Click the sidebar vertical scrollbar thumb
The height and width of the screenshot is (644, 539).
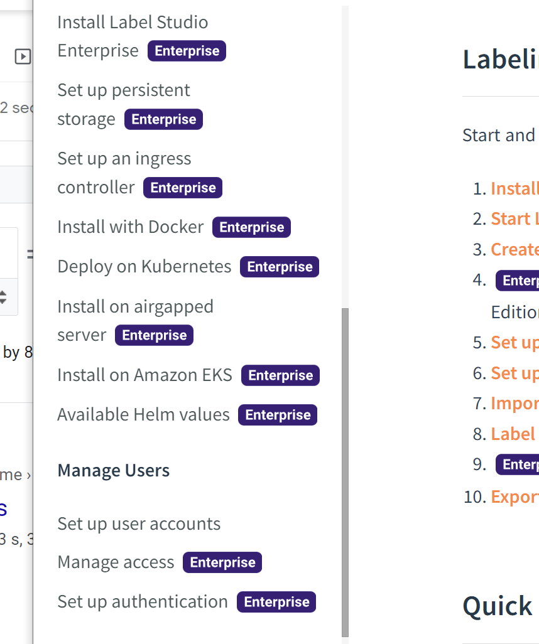pyautogui.click(x=344, y=471)
